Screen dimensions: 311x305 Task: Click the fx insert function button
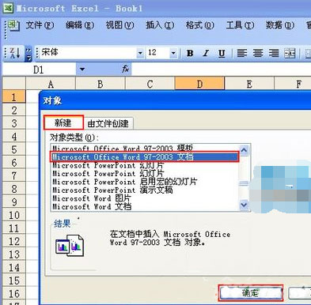pos(125,70)
